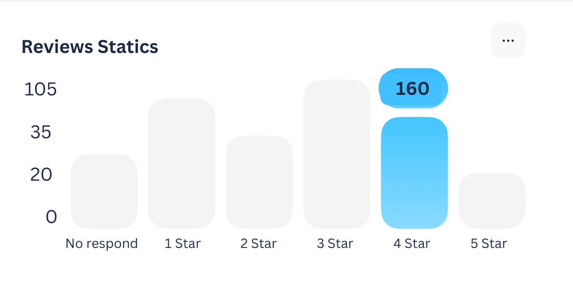The height and width of the screenshot is (284, 573).
Task: Select the tall 3 Star bar
Action: 336,154
